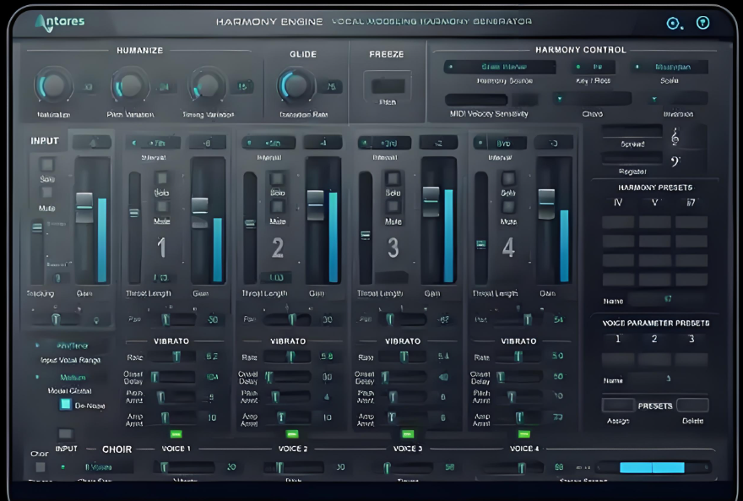Viewport: 743px width, 501px height.
Task: Select voice parameter preset cell under 3
Action: point(691,359)
